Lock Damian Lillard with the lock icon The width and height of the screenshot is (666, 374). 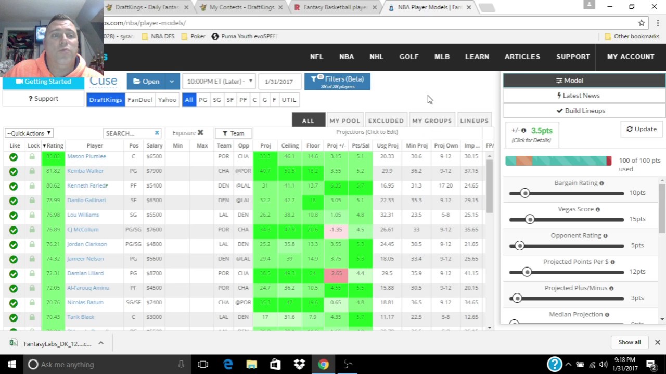(32, 273)
